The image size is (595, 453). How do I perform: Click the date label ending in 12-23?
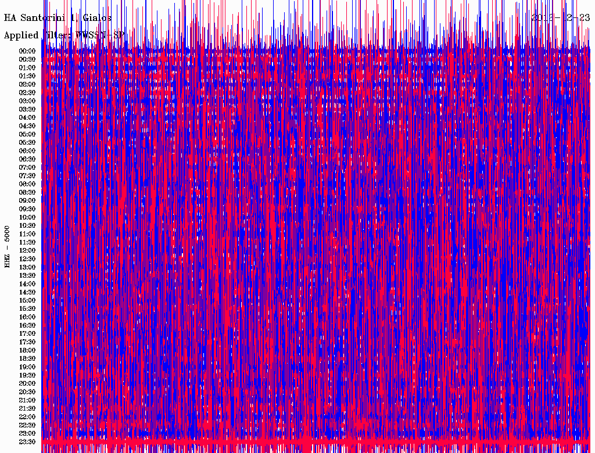click(561, 18)
